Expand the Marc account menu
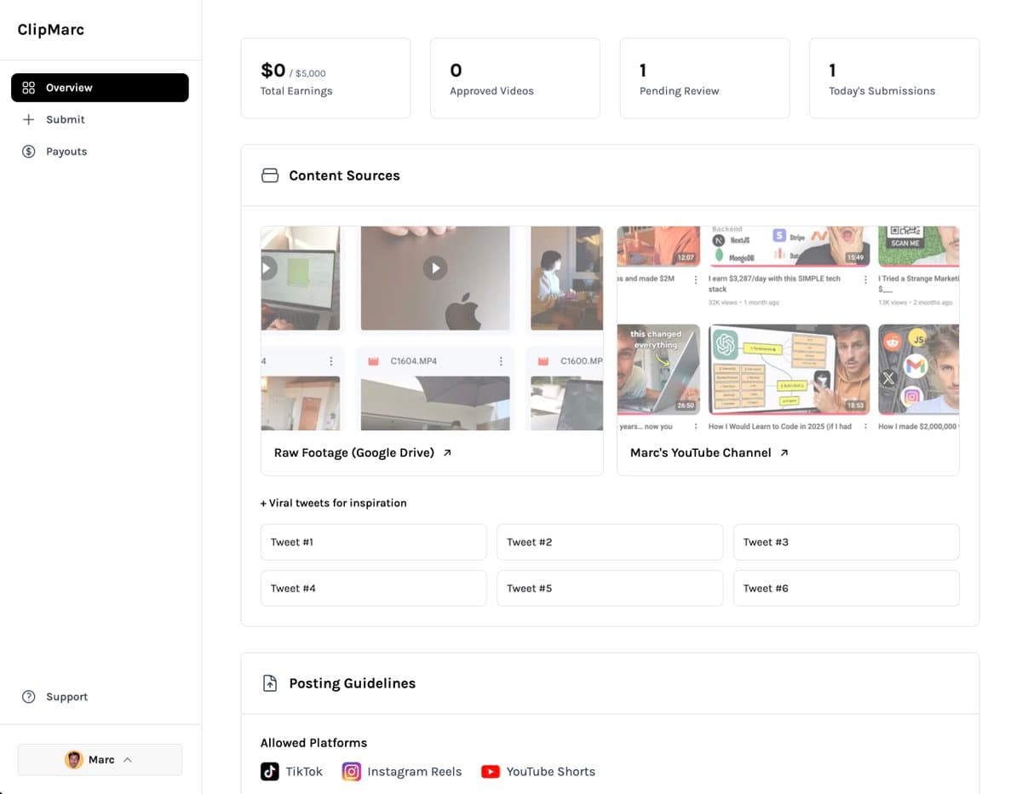 (100, 760)
